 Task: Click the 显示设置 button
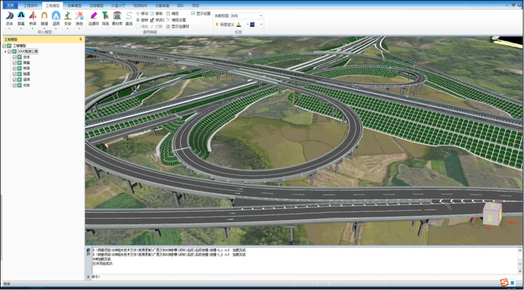click(x=200, y=13)
